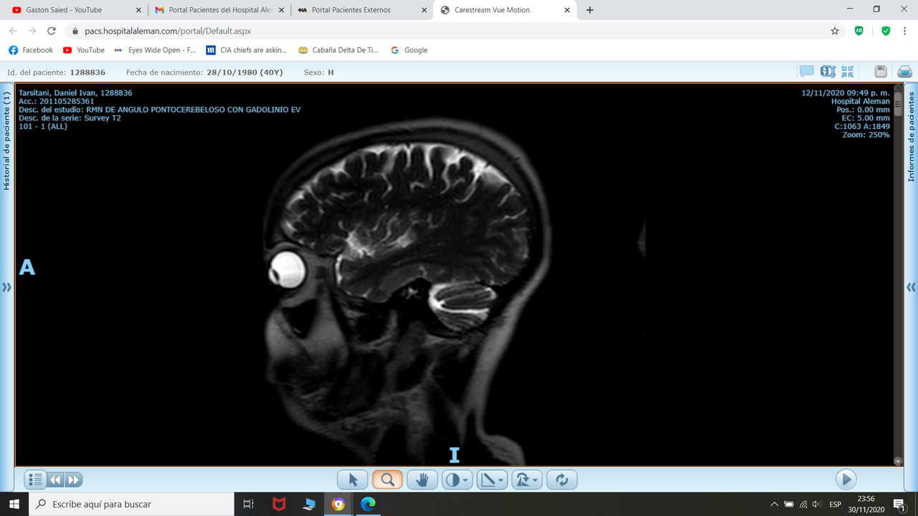This screenshot has height=516, width=918.
Task: Select the window/level contrast tool
Action: click(452, 479)
